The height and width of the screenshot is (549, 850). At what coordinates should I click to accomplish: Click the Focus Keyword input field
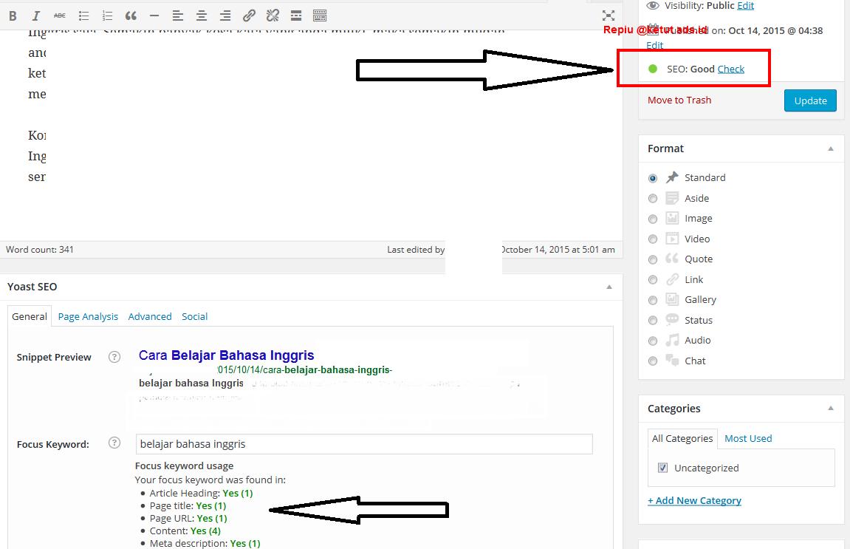[x=364, y=444]
